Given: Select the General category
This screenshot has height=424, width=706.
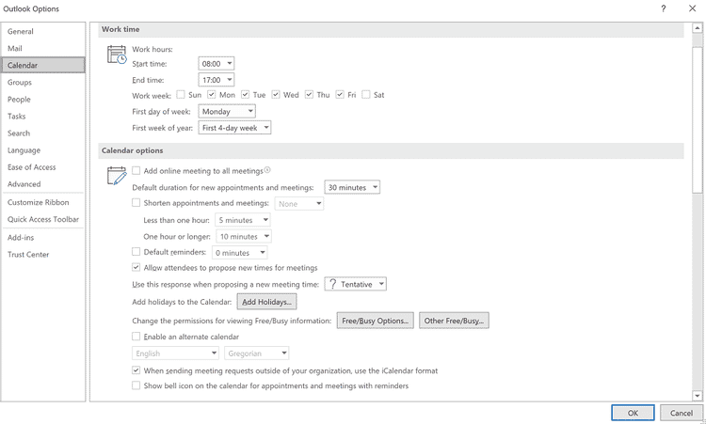Looking at the screenshot, I should point(42,31).
